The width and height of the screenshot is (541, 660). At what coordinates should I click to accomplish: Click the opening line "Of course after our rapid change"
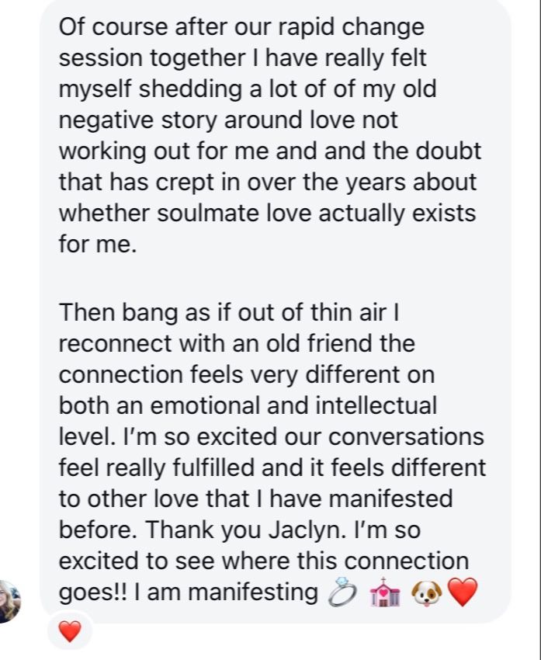(241, 26)
